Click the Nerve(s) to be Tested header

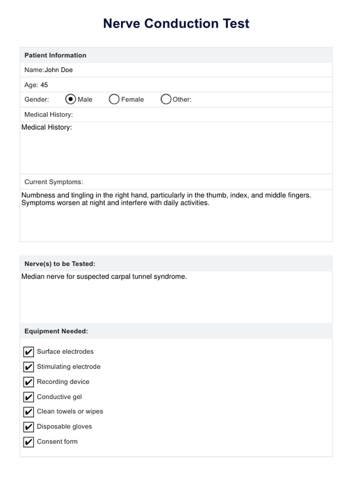pos(60,264)
